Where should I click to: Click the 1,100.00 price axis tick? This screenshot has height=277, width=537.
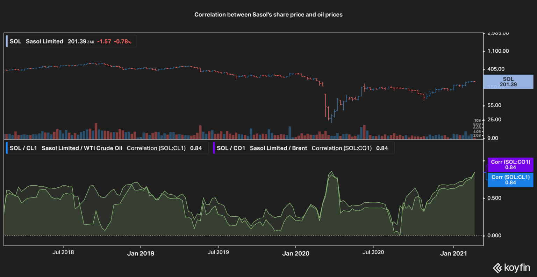click(498, 51)
